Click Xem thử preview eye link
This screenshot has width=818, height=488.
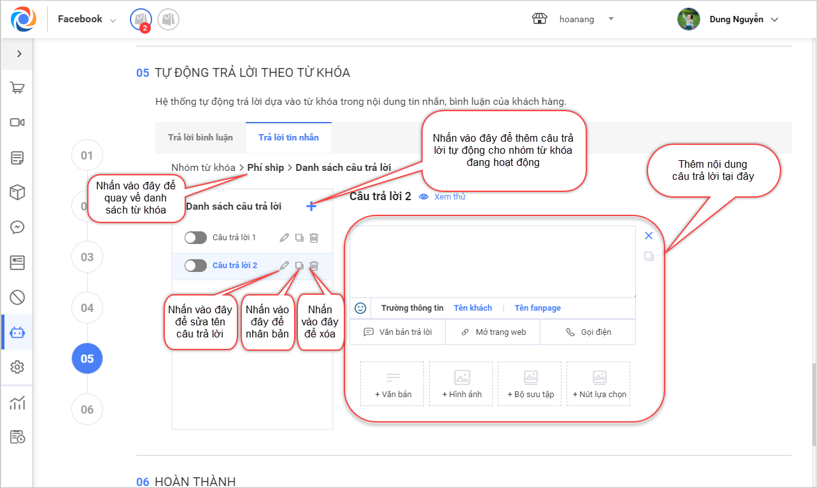[442, 197]
